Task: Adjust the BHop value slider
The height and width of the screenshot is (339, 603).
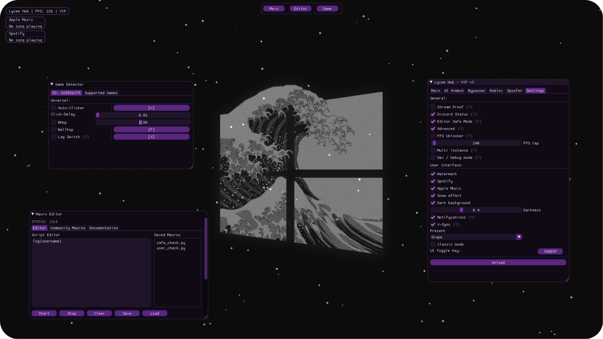Action: point(143,122)
